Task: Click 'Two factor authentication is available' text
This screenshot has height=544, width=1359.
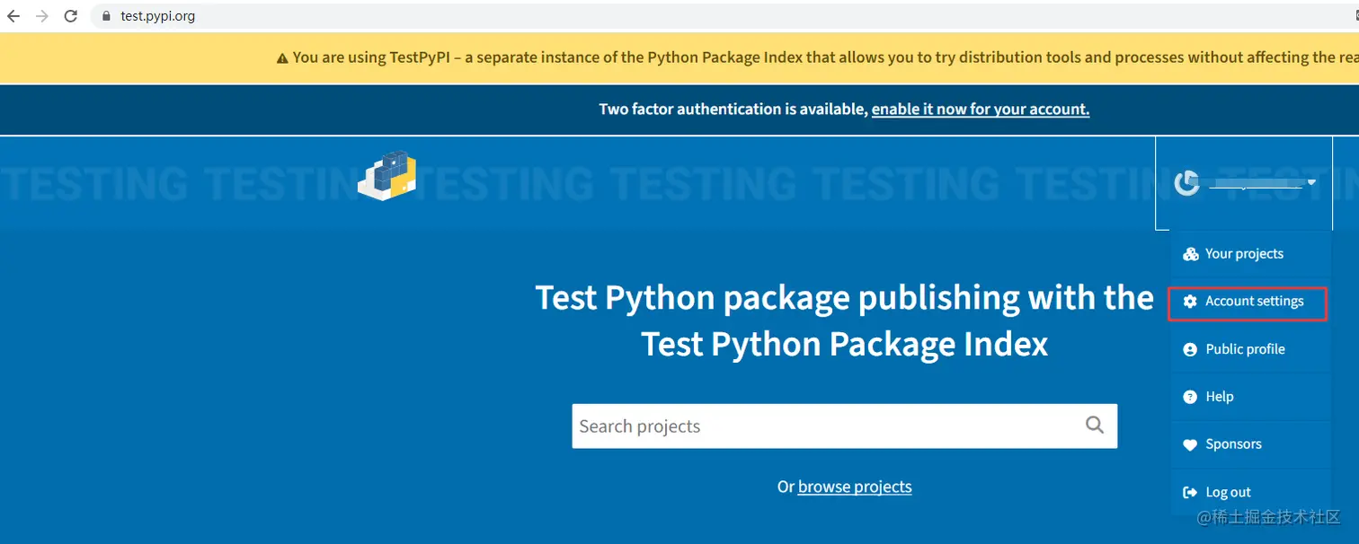Action: pyautogui.click(x=733, y=110)
